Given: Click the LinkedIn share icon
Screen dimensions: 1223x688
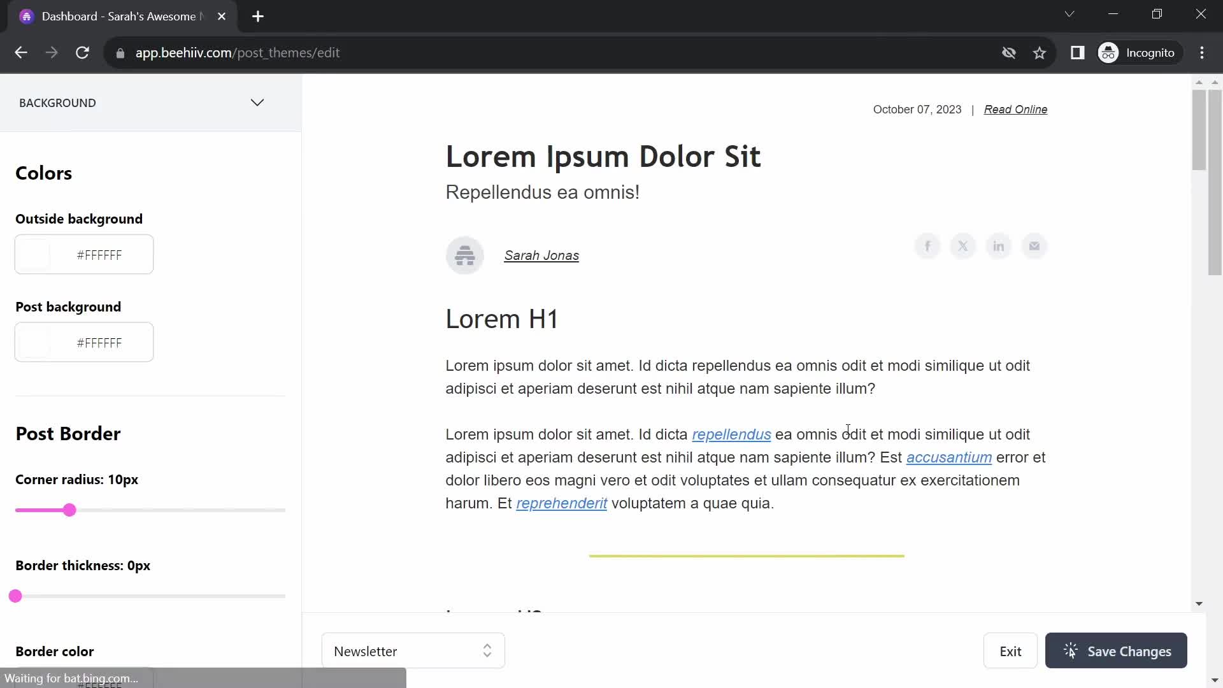Looking at the screenshot, I should coord(999,246).
